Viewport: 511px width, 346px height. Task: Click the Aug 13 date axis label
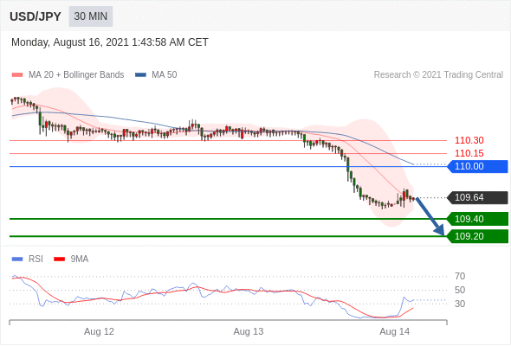tap(249, 331)
